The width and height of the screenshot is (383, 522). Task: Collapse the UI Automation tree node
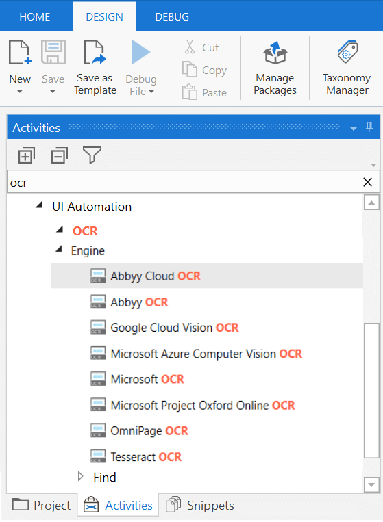(39, 205)
